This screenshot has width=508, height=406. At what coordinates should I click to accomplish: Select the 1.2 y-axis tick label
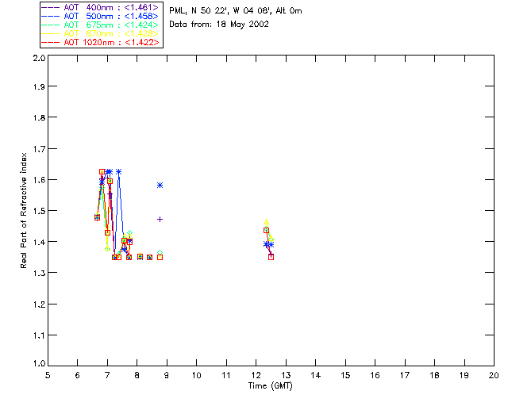coord(39,304)
